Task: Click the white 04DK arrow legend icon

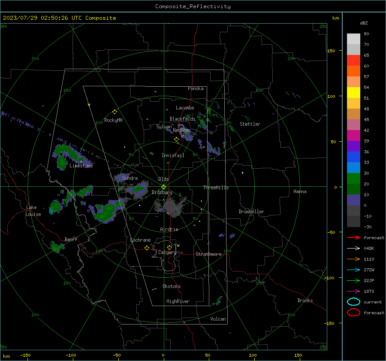Action: pos(353,248)
